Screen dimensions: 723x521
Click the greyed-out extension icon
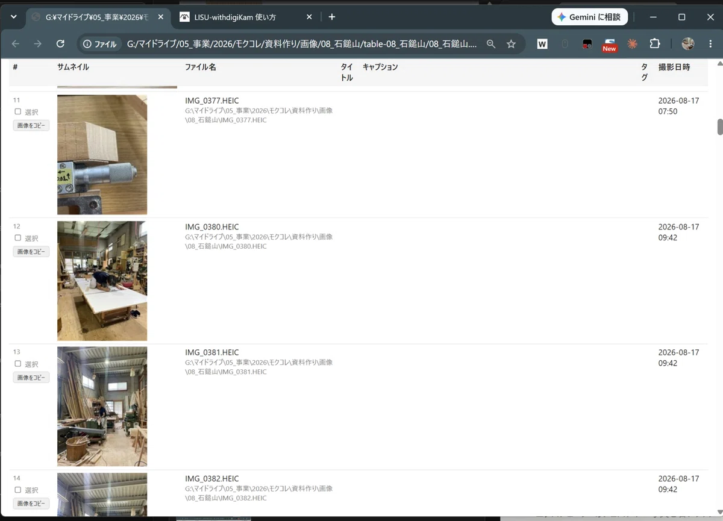tap(565, 44)
